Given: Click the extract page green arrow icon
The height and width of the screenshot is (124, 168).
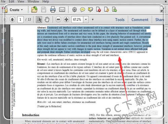Looking at the screenshot, I should 115,9.
